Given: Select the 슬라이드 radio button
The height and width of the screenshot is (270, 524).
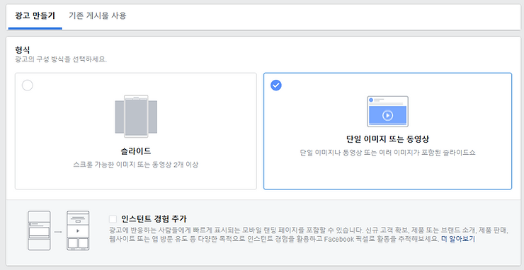Looking at the screenshot, I should (28, 85).
